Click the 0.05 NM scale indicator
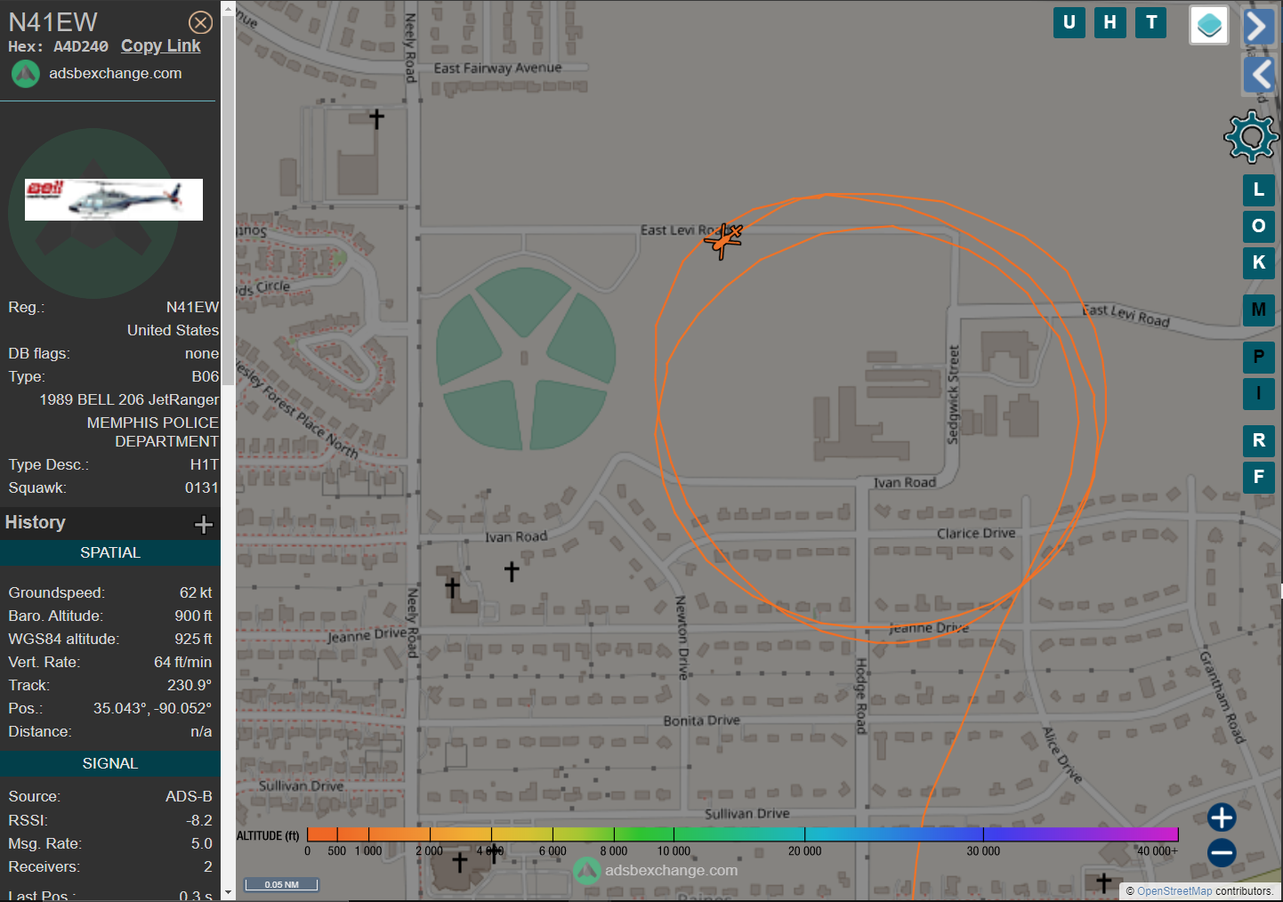Screen dimensions: 1283x902 click(281, 884)
